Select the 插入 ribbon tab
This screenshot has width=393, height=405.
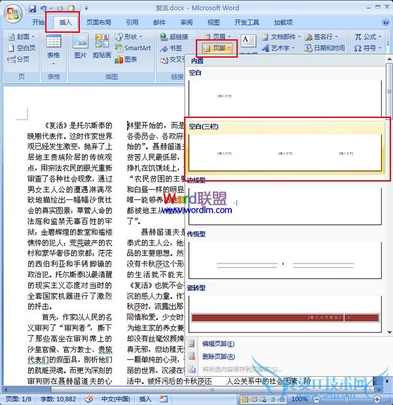point(65,22)
